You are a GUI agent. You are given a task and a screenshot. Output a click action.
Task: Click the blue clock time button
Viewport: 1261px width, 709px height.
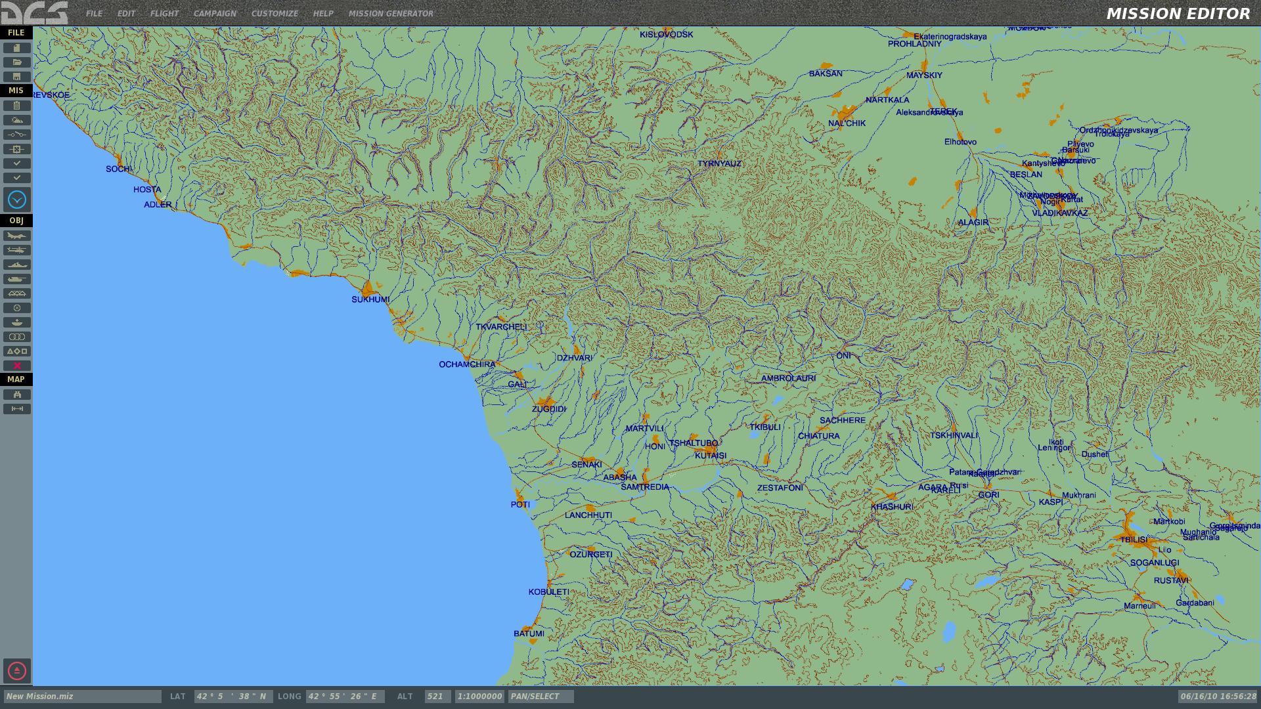(17, 200)
